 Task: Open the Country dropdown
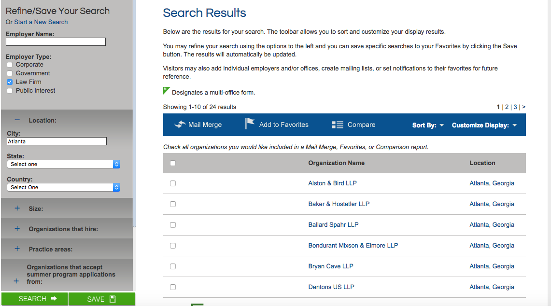tap(64, 187)
